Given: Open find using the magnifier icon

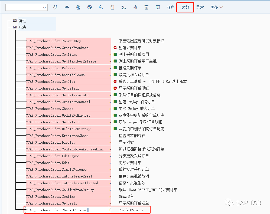Looking at the screenshot, I should pos(101,7).
